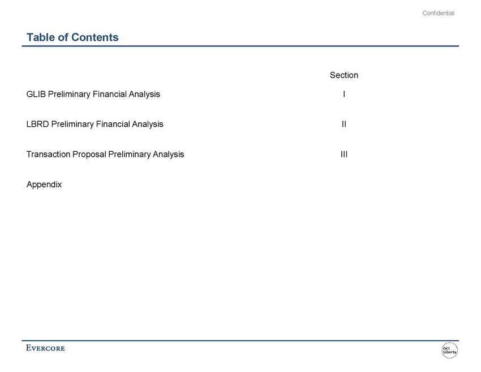Click the Evercore logo in footer
The width and height of the screenshot is (481, 372).
coord(45,348)
